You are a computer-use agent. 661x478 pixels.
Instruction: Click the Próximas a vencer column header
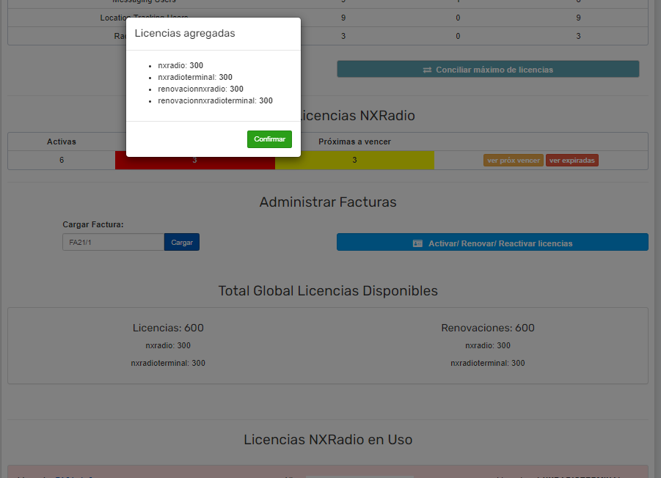[354, 141]
